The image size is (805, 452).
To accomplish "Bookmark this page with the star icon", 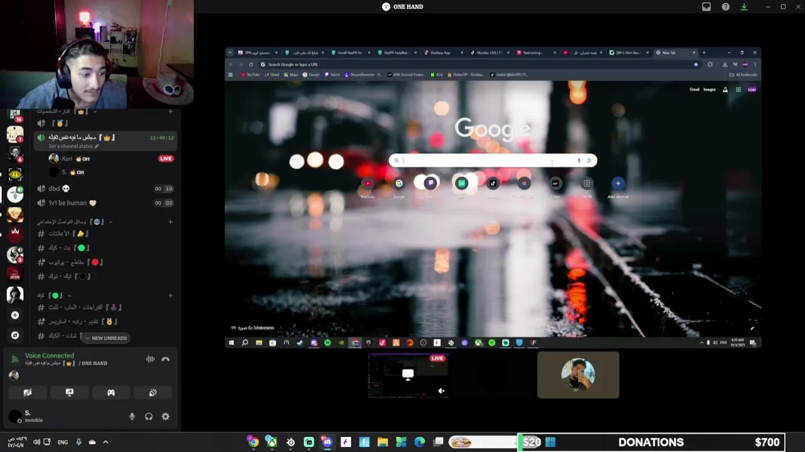I will click(x=696, y=64).
